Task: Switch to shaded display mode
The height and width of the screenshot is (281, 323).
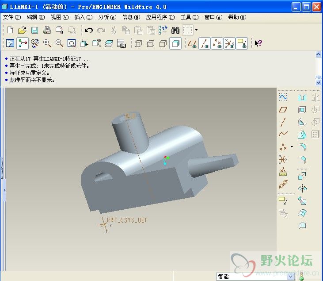Action: 175,43
